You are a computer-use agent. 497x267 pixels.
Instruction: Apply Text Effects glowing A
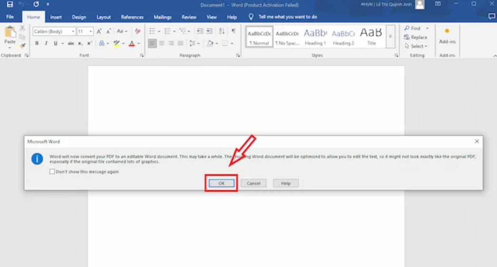(x=101, y=43)
